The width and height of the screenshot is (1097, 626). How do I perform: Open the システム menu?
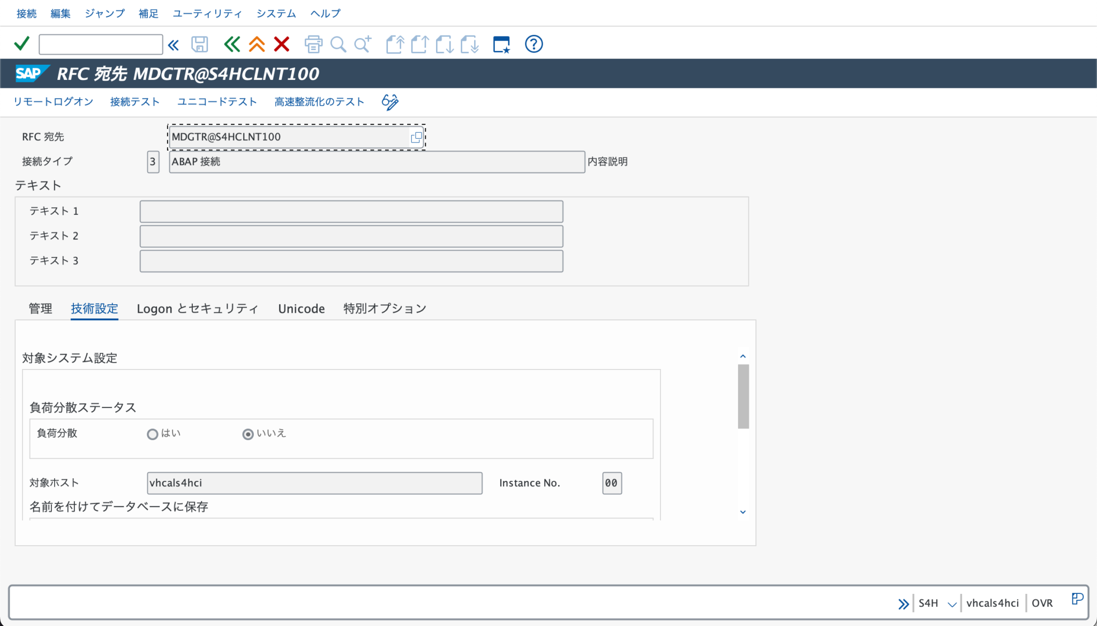tap(276, 13)
